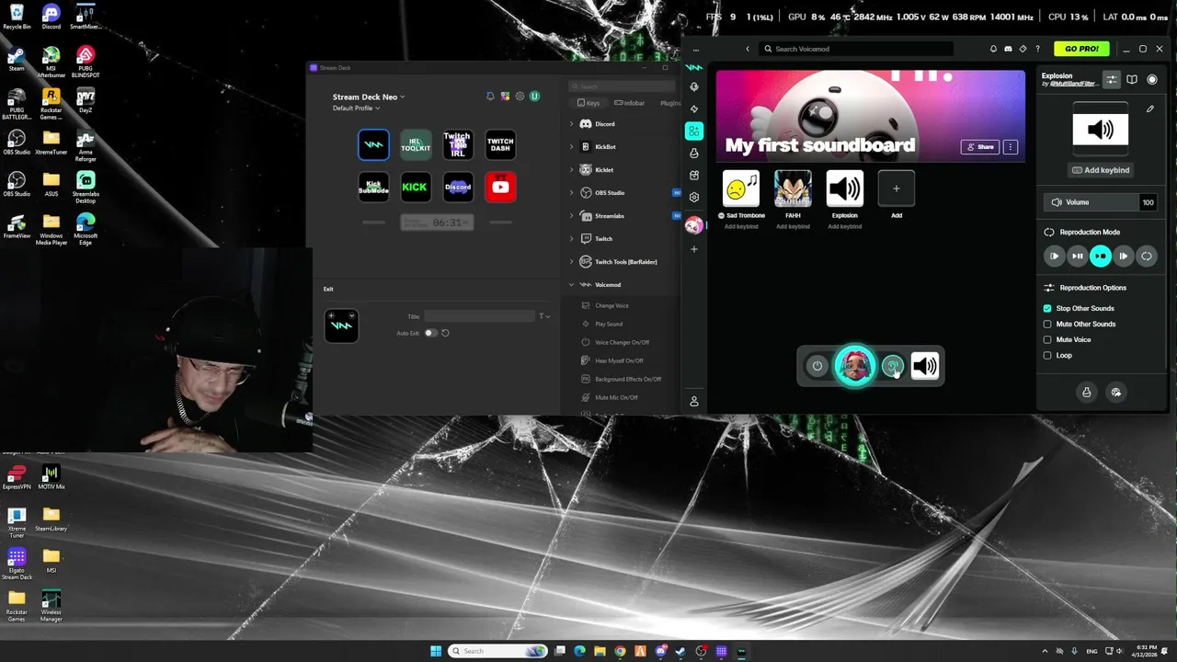Switch to Infobar tab in Stream Deck

630,103
